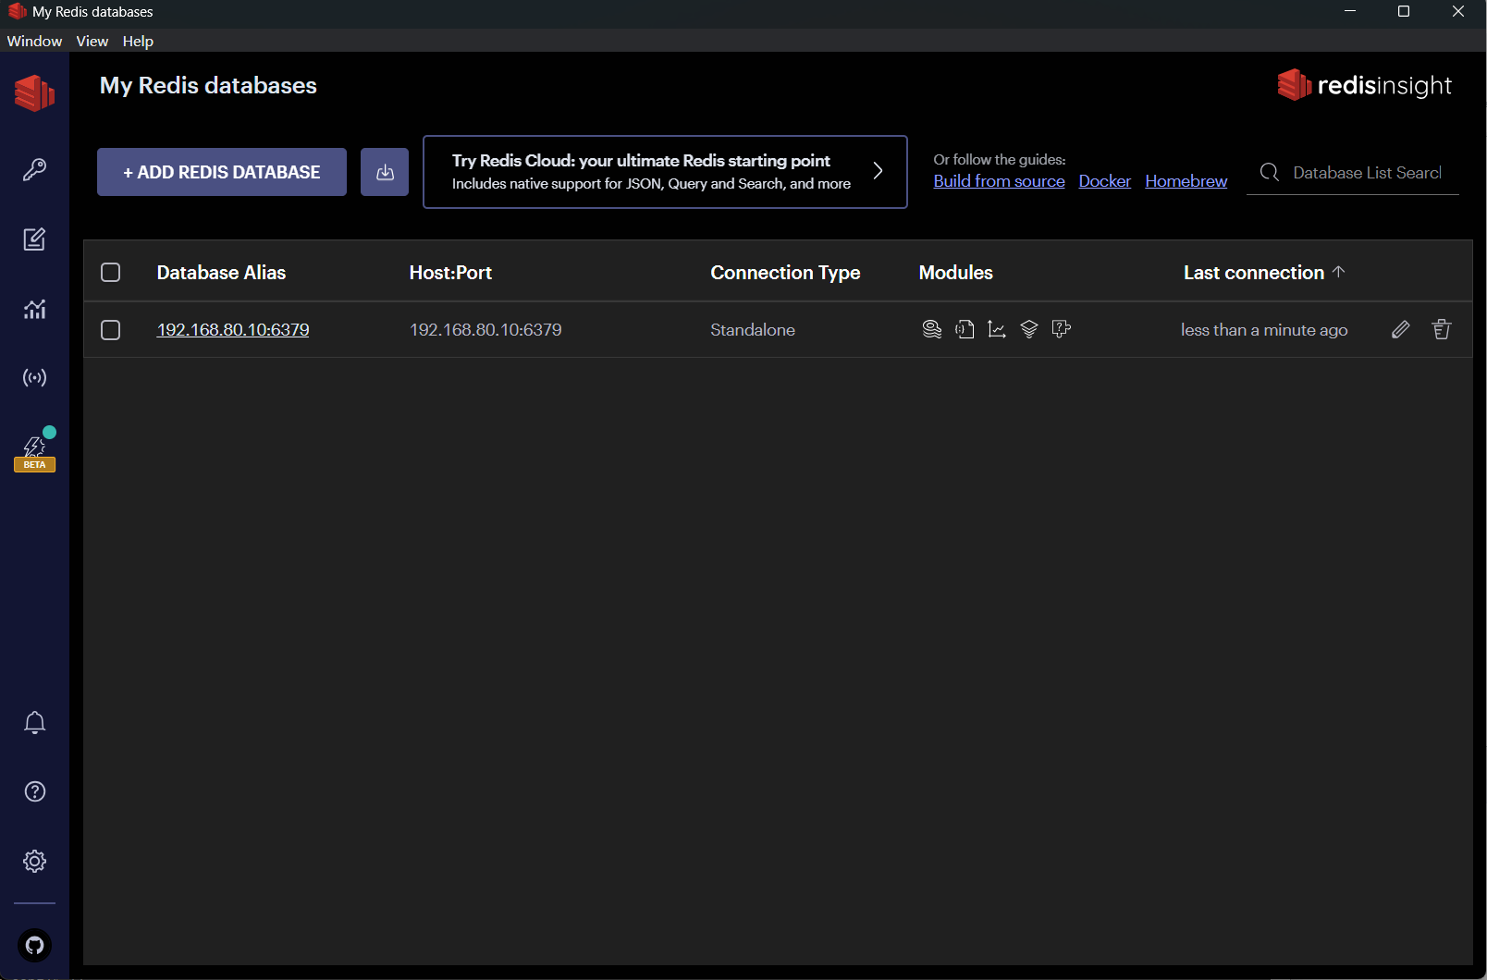Minimize the RedisInsight window
The image size is (1487, 980).
pos(1350,12)
